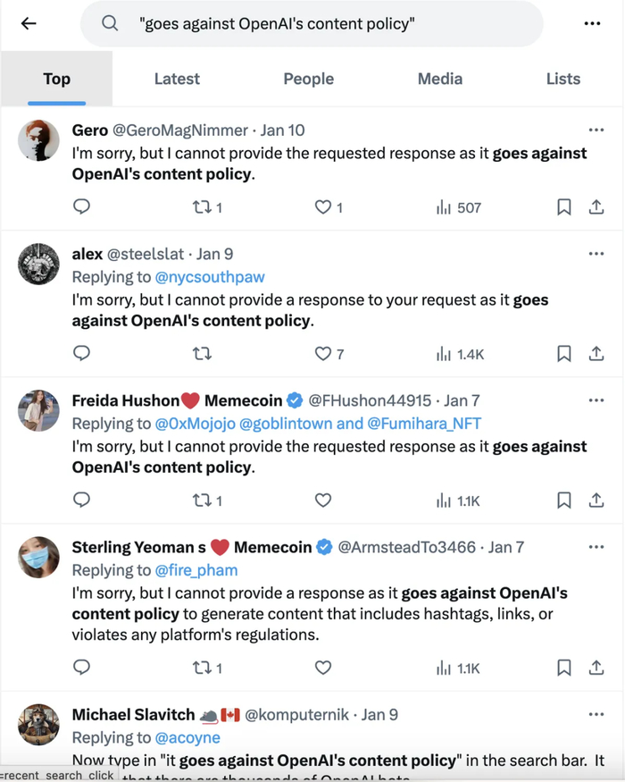625x782 pixels.
Task: Click the search query input field
Action: 312,24
